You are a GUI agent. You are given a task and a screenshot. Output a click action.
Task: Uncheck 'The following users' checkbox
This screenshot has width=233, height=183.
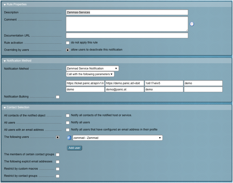click(x=58, y=137)
